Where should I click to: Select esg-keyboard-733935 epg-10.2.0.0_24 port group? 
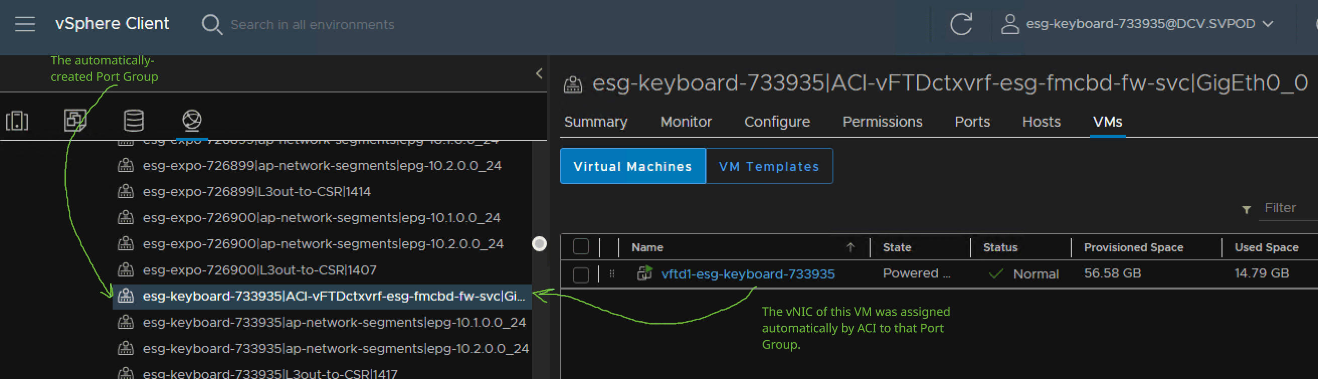tap(336, 348)
